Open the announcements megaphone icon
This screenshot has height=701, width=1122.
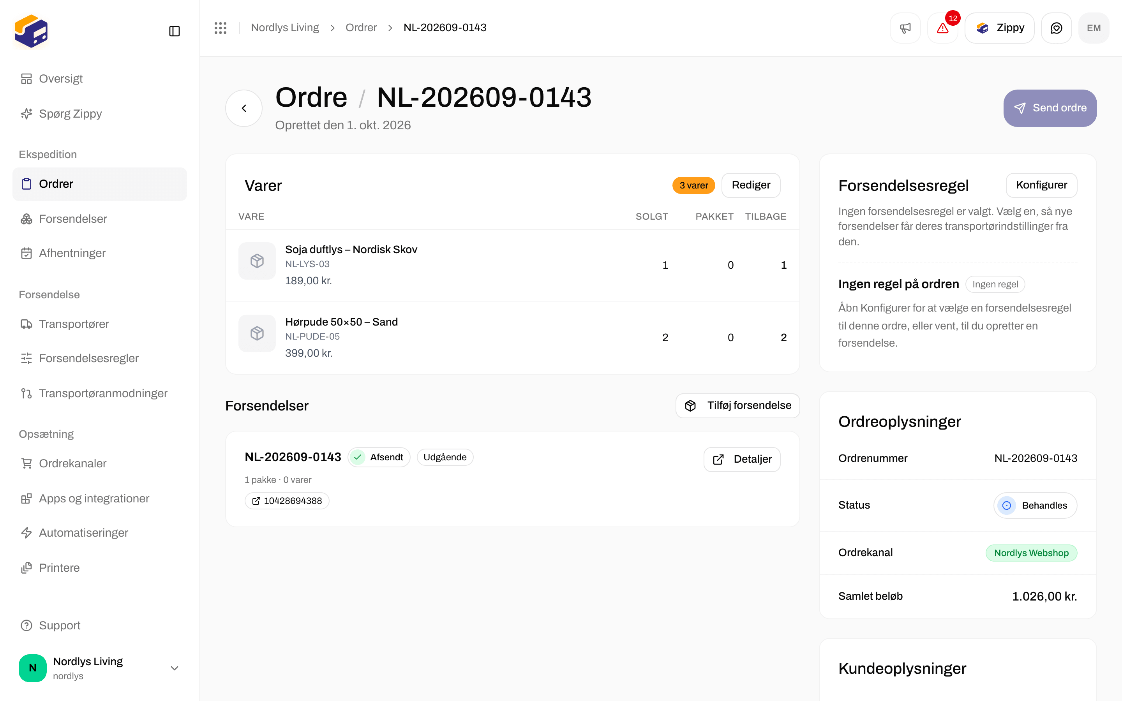tap(905, 28)
